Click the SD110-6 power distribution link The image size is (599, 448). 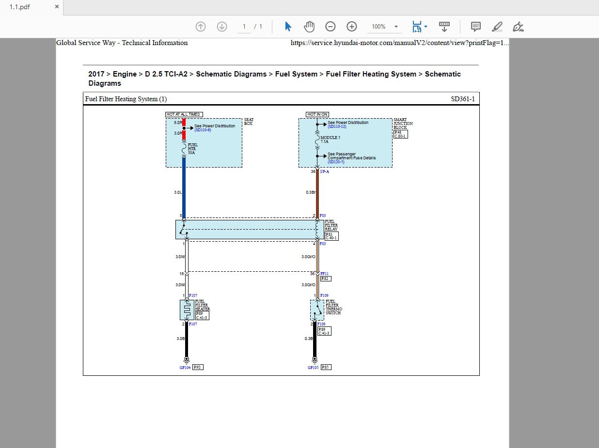tap(203, 130)
